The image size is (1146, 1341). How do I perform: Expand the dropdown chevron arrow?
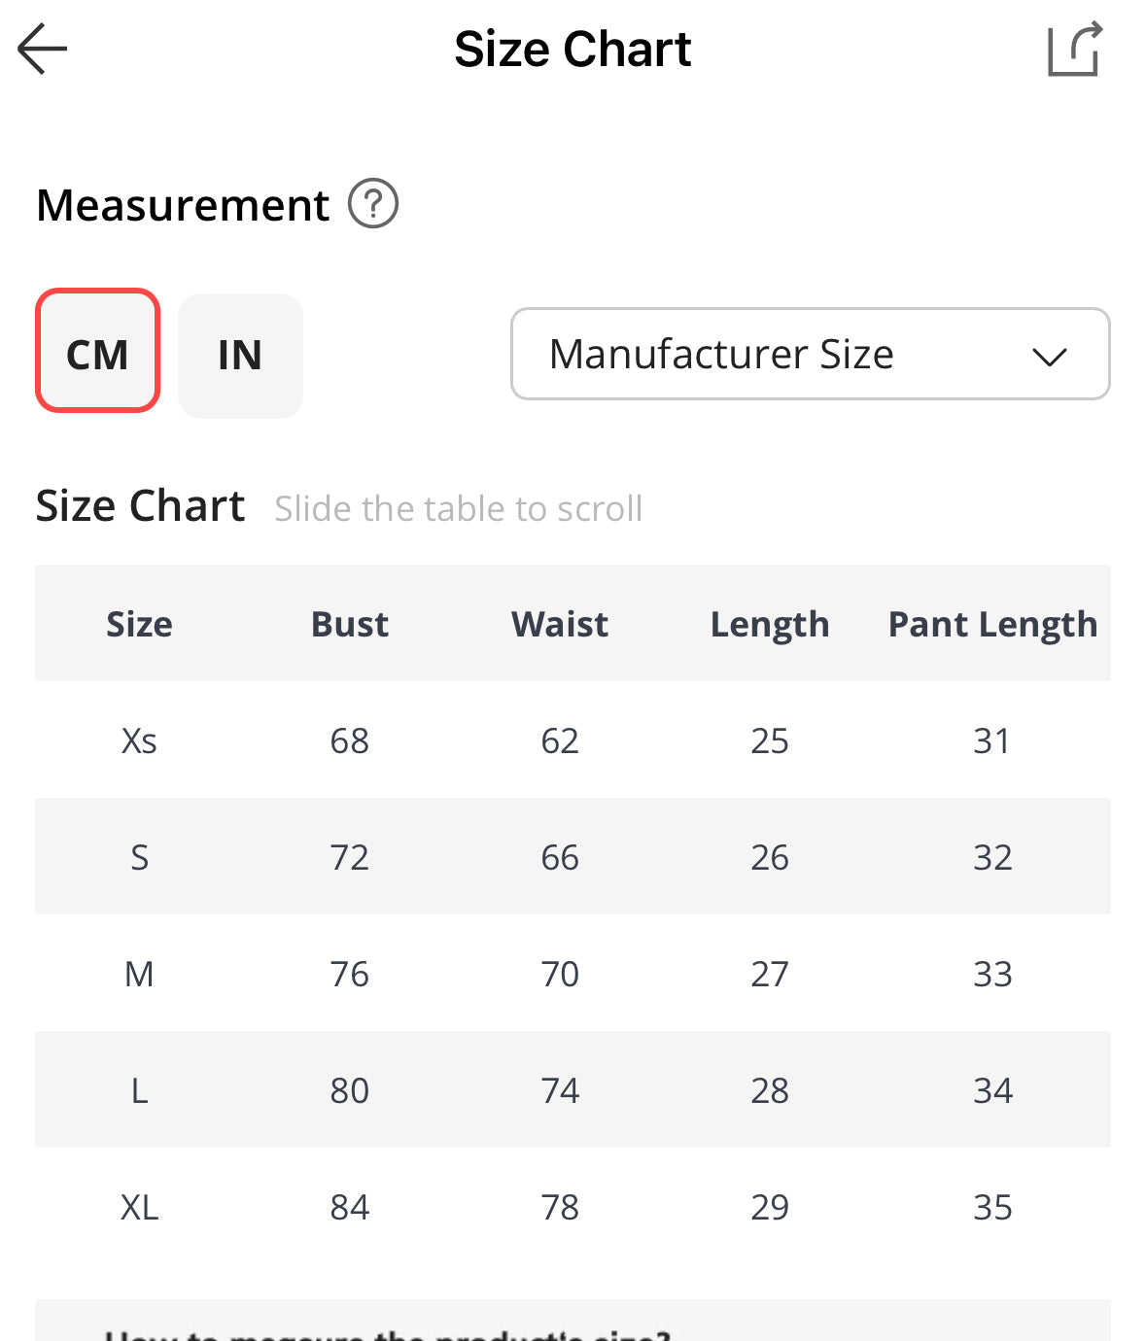click(x=1050, y=357)
